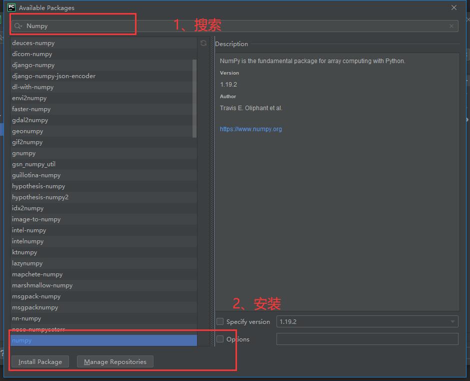Click the Numpy search field

tap(234, 26)
